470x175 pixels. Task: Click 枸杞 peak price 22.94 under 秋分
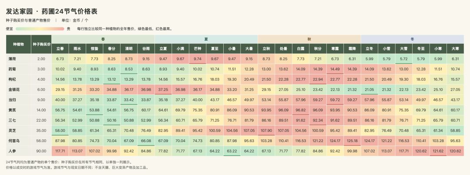coord(318,79)
